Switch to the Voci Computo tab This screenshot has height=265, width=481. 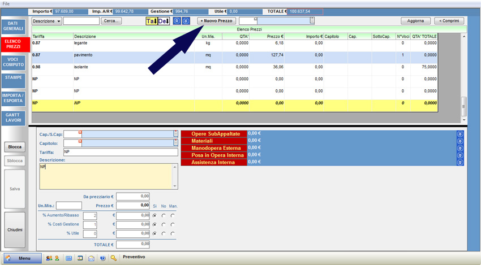tap(14, 62)
